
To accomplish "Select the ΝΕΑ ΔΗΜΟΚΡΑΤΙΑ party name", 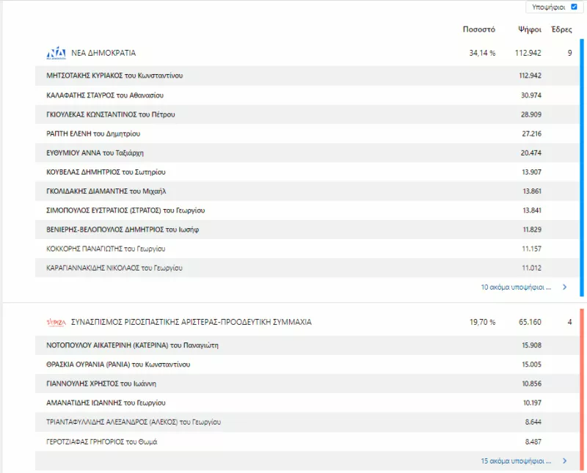I will (x=103, y=53).
